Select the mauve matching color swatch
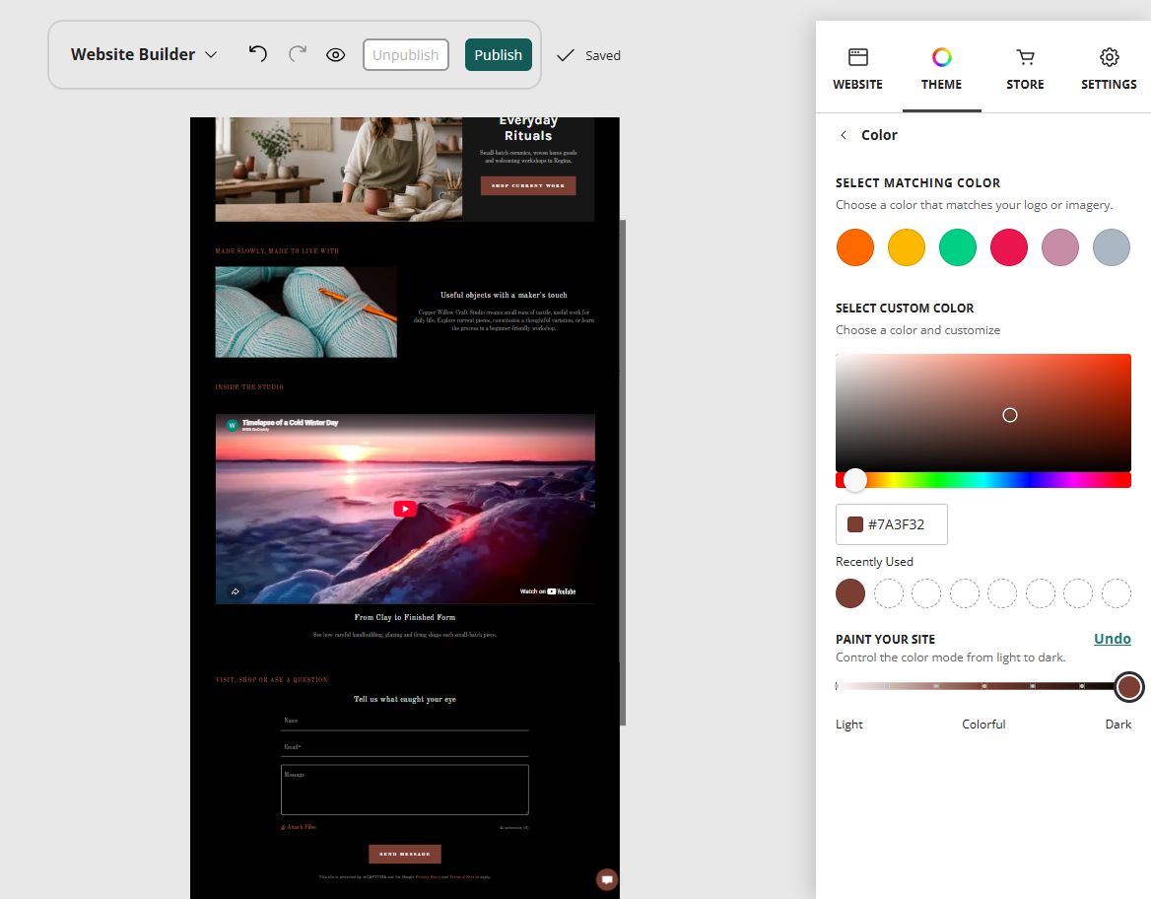 (x=1060, y=246)
